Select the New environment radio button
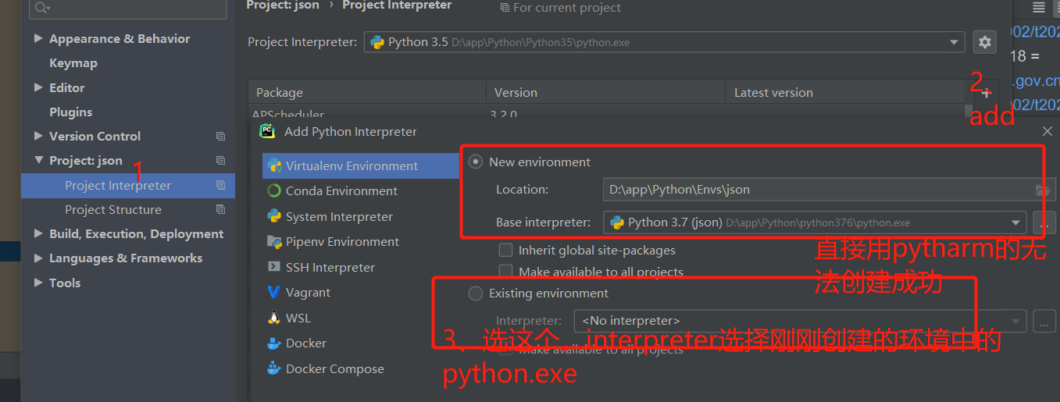1060x402 pixels. (475, 162)
